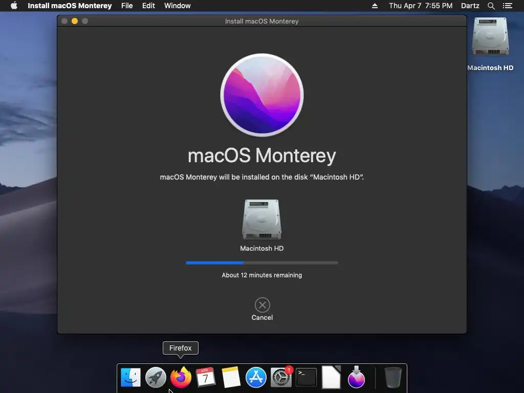This screenshot has height=393, width=524.
Task: Open Macintosh HD drive on the desktop
Action: click(490, 37)
